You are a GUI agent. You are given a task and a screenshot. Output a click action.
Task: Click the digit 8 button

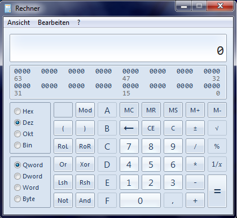[x=151, y=146]
